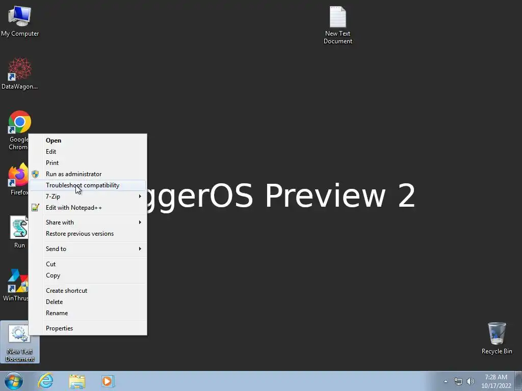The height and width of the screenshot is (391, 522).
Task: Expand the Send to arrow
Action: pos(140,248)
